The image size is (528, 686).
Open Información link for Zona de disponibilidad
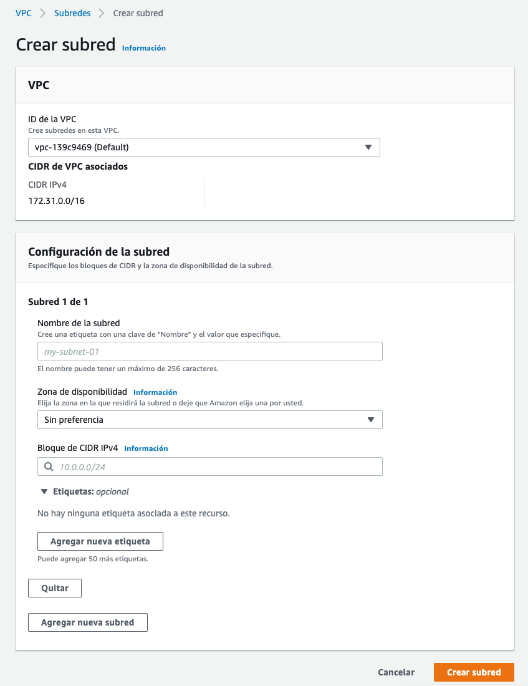155,392
